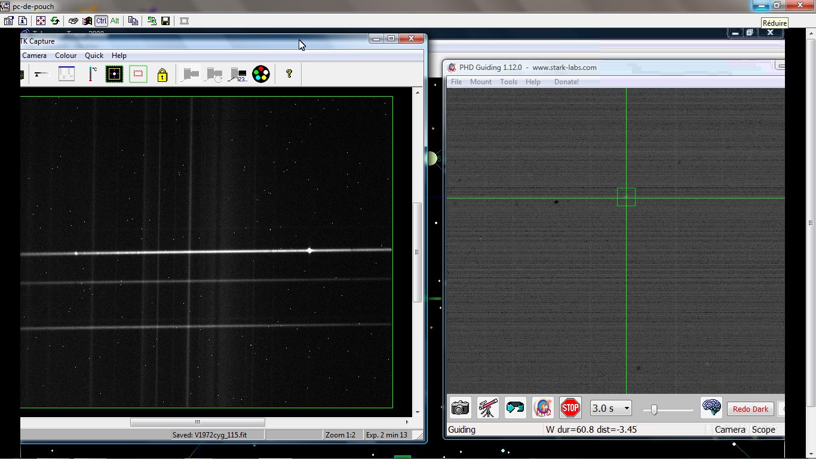Click the PHD guide target icon
The width and height of the screenshot is (816, 459).
[542, 408]
